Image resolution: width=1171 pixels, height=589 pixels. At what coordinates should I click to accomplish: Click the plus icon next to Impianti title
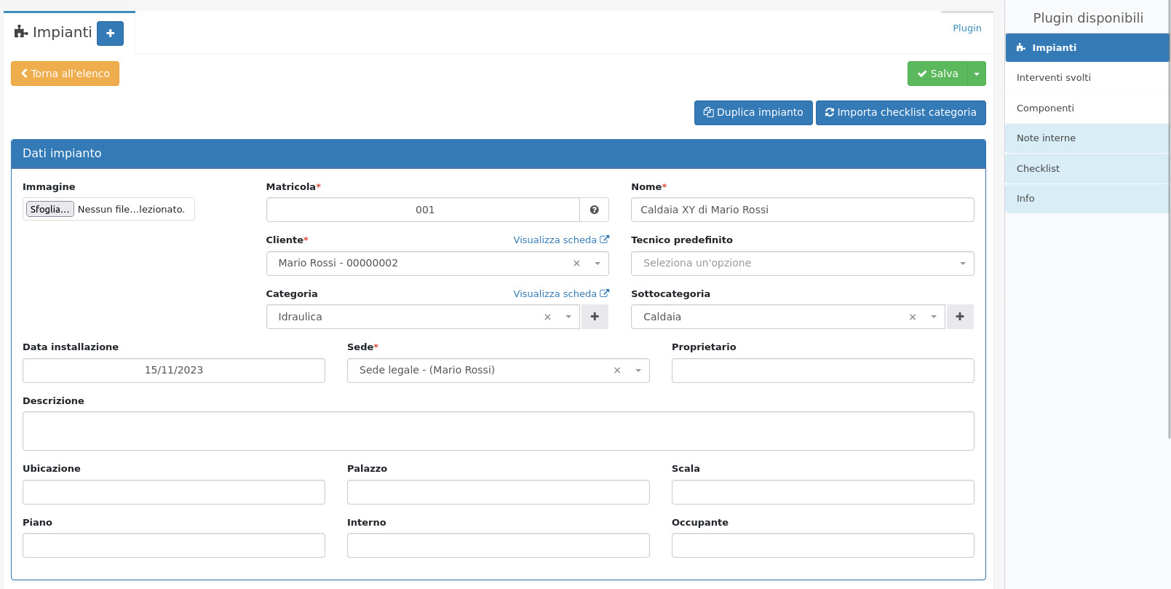point(110,33)
